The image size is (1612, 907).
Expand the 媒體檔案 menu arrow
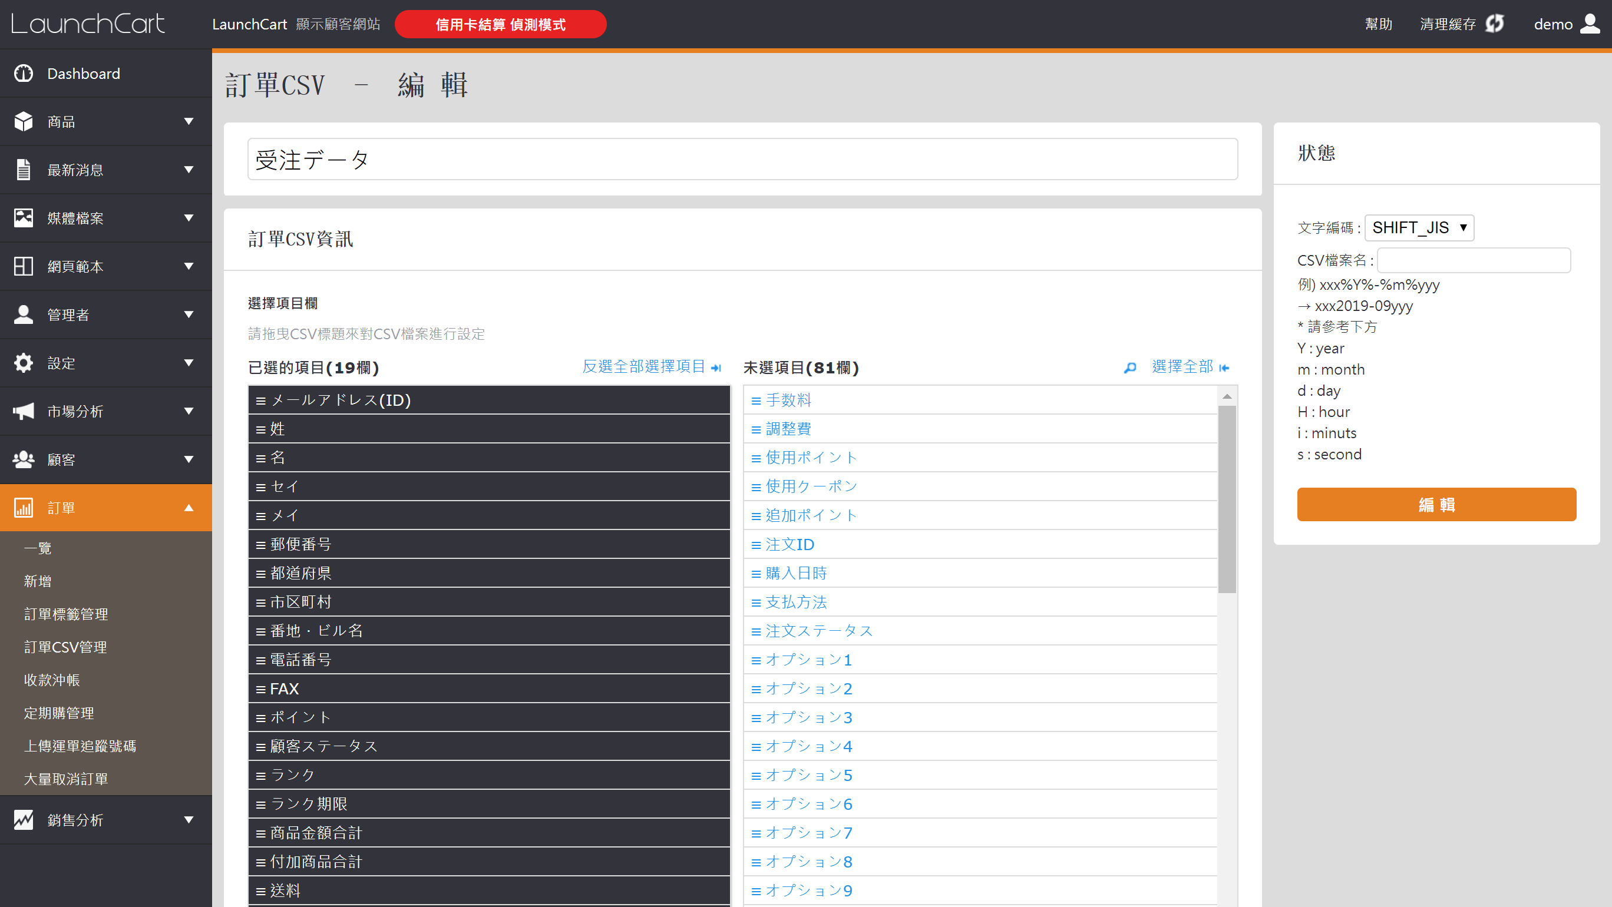[189, 219]
